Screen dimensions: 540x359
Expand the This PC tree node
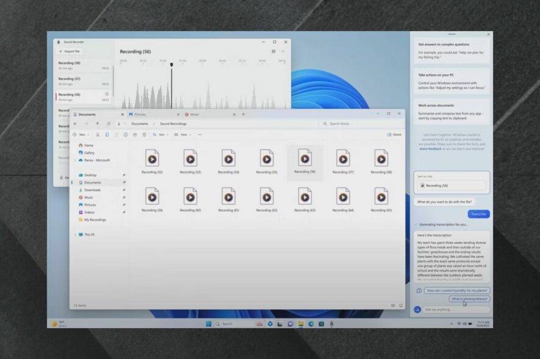tap(76, 234)
